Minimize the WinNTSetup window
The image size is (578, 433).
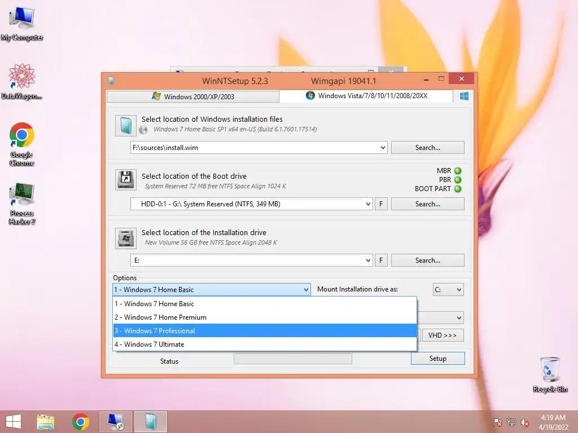coord(426,79)
